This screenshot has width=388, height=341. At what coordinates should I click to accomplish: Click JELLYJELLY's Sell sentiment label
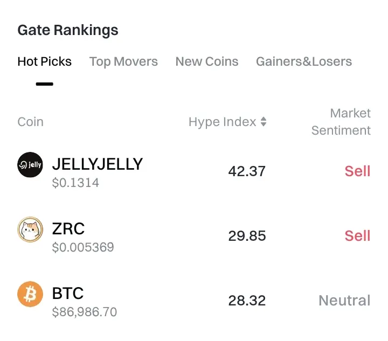pyautogui.click(x=357, y=171)
